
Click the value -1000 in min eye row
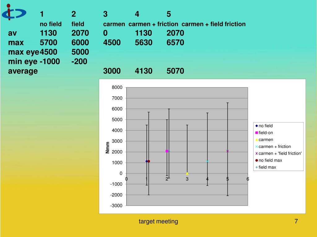50,61
